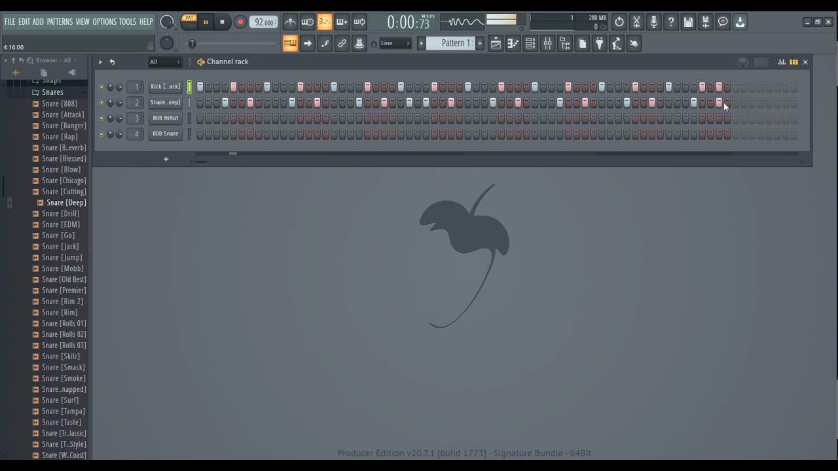
Task: Toggle the PAT/SONG mode switch
Action: [x=189, y=22]
